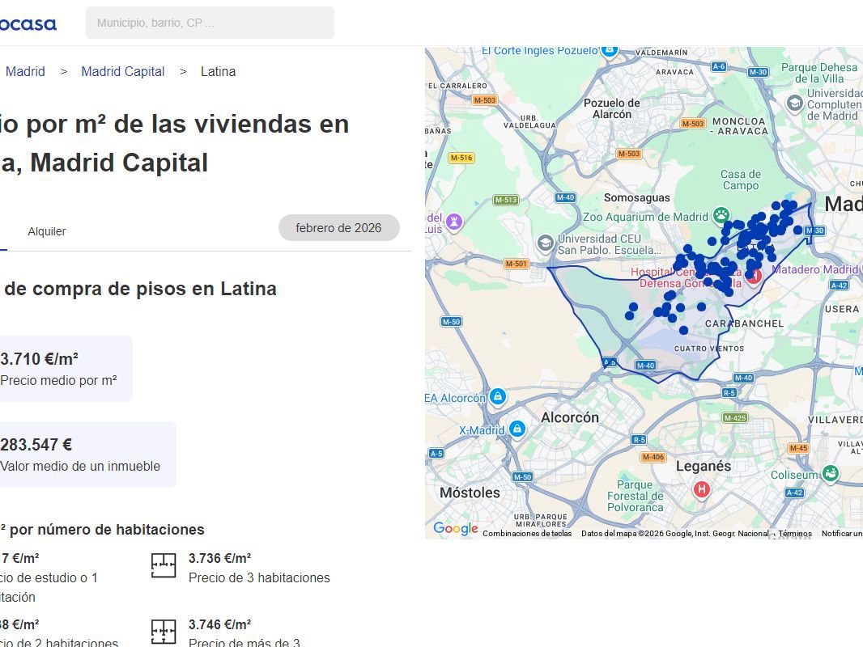Viewport: 863px width, 647px height.
Task: Navigate to the Madrid breadcrumb link
Action: pyautogui.click(x=25, y=71)
